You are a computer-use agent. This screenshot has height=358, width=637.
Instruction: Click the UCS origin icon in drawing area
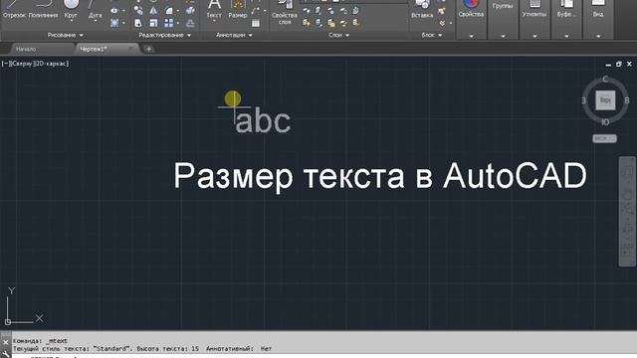[8, 322]
